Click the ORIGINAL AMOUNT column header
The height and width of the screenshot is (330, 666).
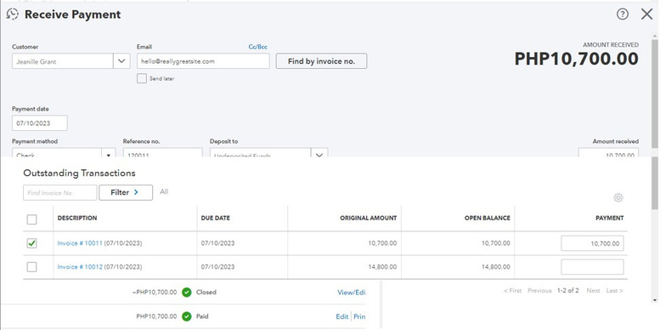click(369, 218)
